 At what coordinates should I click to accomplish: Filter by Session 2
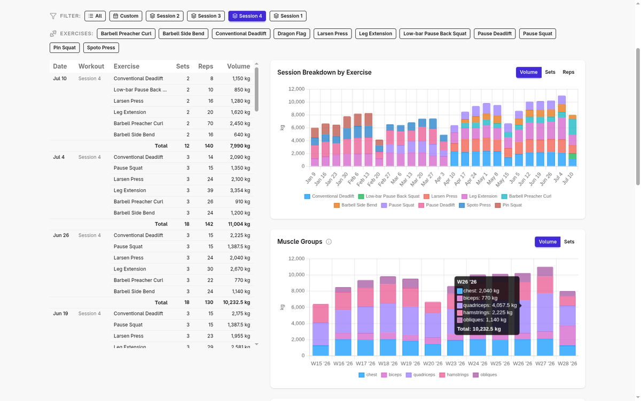point(165,16)
